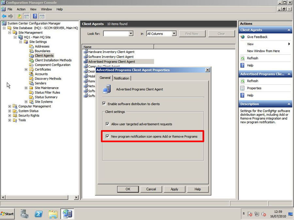Screen dimensions: 294x220
Task: Select the Status Filter Rules icon
Action: [x=31, y=92]
